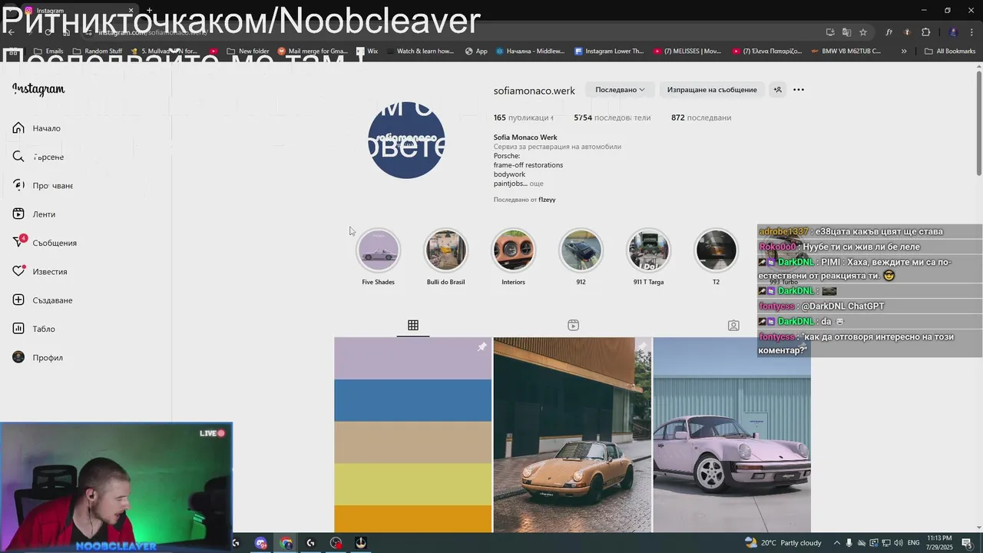This screenshot has height=553, width=983.
Task: Open the Emails bookmark folder
Action: click(x=48, y=51)
